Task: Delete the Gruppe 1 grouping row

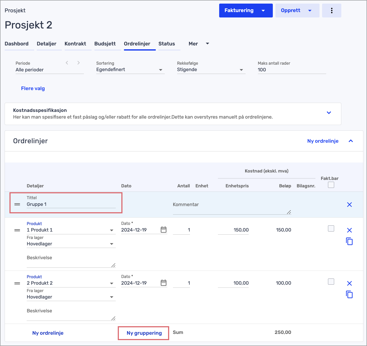Action: (x=349, y=205)
